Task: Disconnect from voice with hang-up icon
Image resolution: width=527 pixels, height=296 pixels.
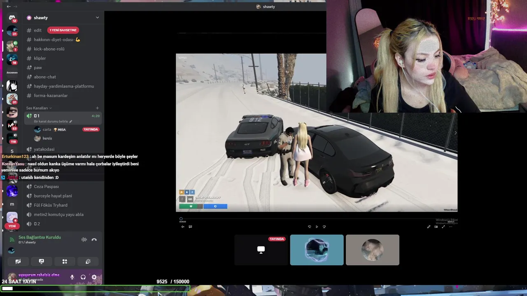Action: point(94,240)
